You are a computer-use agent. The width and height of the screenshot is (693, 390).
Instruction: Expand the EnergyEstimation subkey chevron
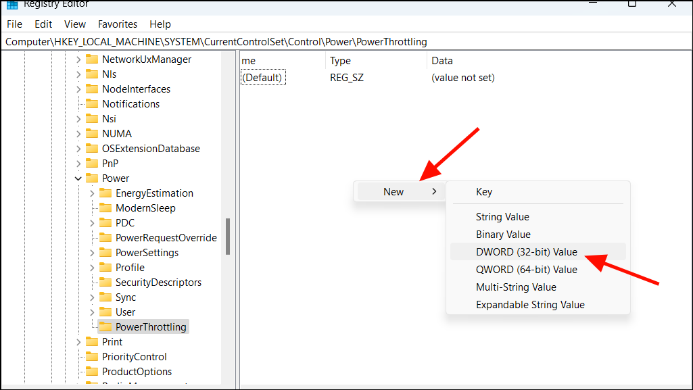92,193
